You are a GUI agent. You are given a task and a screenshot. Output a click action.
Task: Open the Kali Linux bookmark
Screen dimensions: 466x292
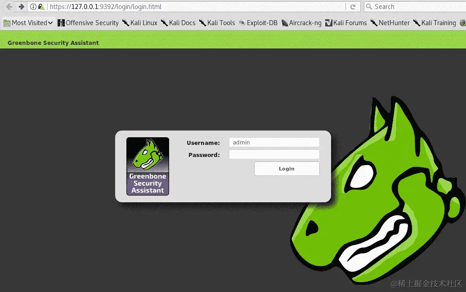pos(140,23)
